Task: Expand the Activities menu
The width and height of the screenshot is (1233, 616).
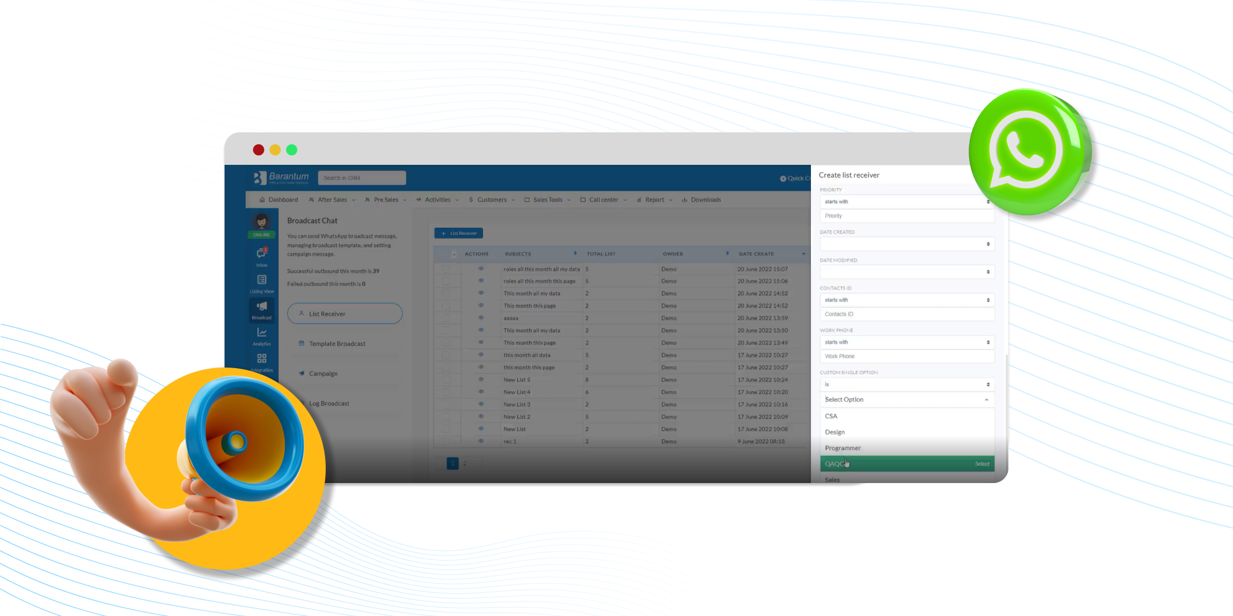Action: [x=437, y=200]
